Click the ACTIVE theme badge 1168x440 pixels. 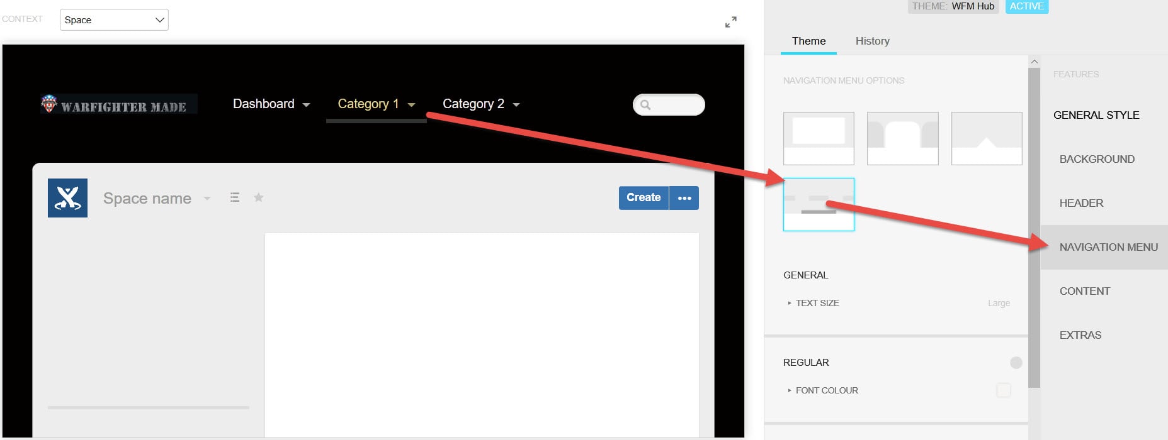click(1026, 6)
